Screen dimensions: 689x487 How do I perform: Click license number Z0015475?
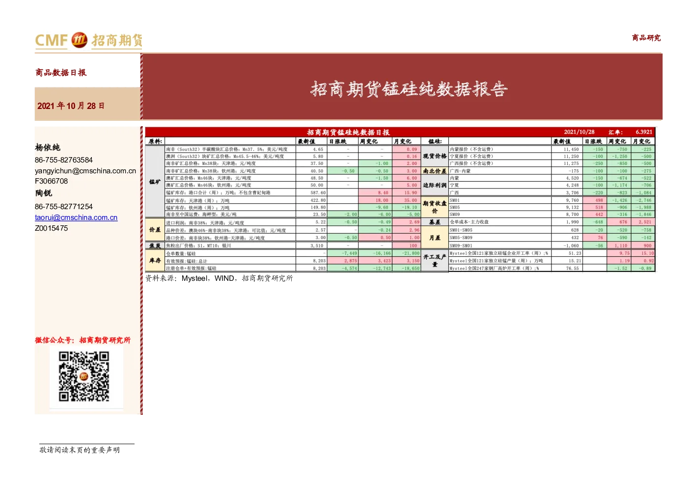[52, 228]
